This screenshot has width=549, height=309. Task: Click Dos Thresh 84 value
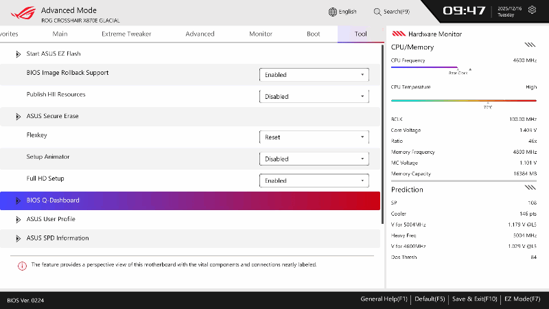point(534,257)
